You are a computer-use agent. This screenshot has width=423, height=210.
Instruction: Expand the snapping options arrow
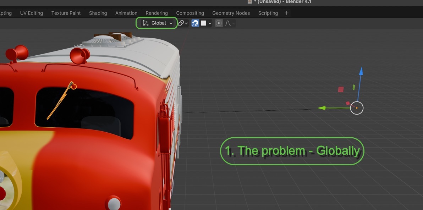tap(210, 23)
